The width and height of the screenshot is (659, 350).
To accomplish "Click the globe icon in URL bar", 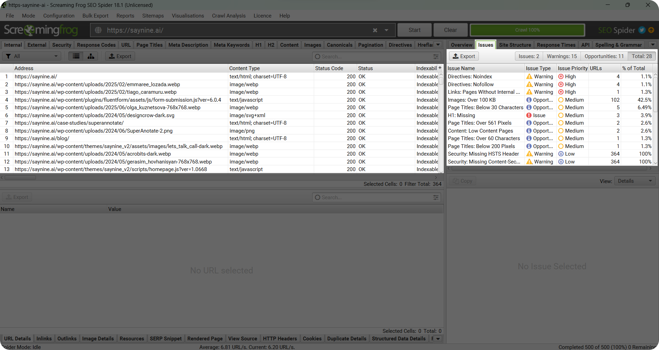I will pos(98,30).
